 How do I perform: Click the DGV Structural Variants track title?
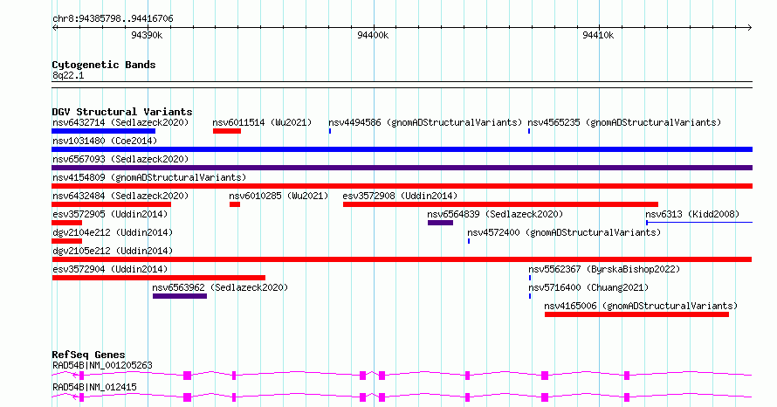(x=122, y=112)
